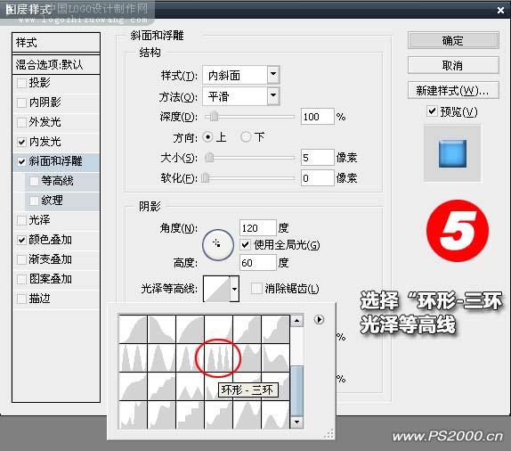Image resolution: width=511 pixels, height=451 pixels.
Task: Pick the first contour preset in grid
Action: point(133,329)
